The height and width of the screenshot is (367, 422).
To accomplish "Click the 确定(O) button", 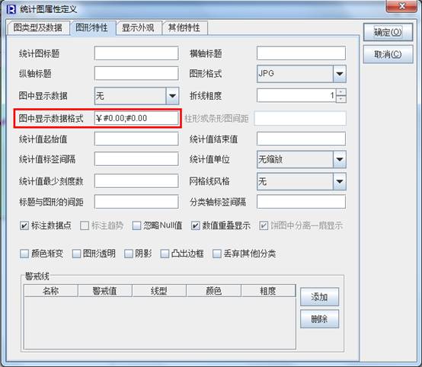I will pyautogui.click(x=388, y=32).
